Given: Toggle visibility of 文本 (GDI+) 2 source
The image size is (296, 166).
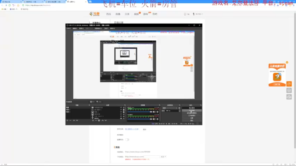Looking at the screenshot, I should (x=121, y=116).
